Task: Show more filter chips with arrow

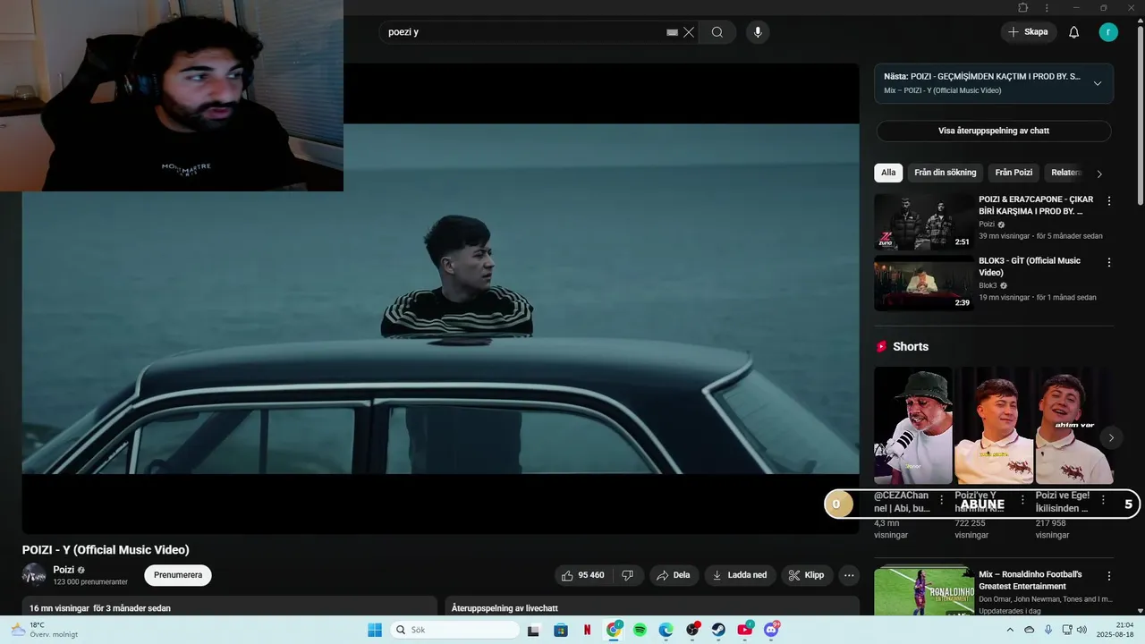Action: coord(1099,174)
